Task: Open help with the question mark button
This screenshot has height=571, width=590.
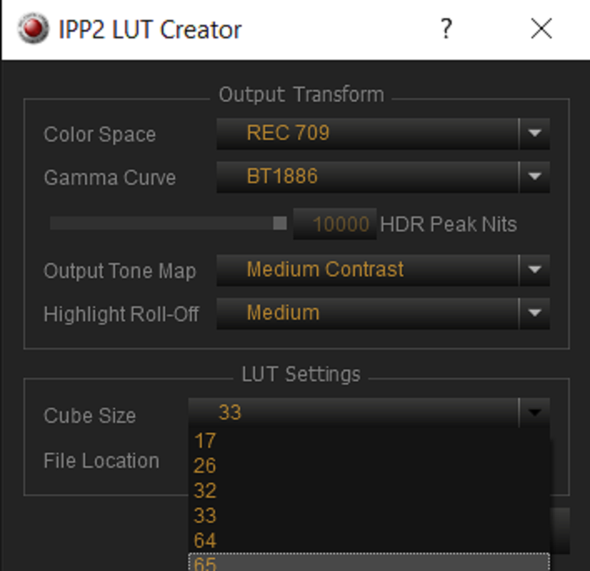Action: click(x=446, y=29)
